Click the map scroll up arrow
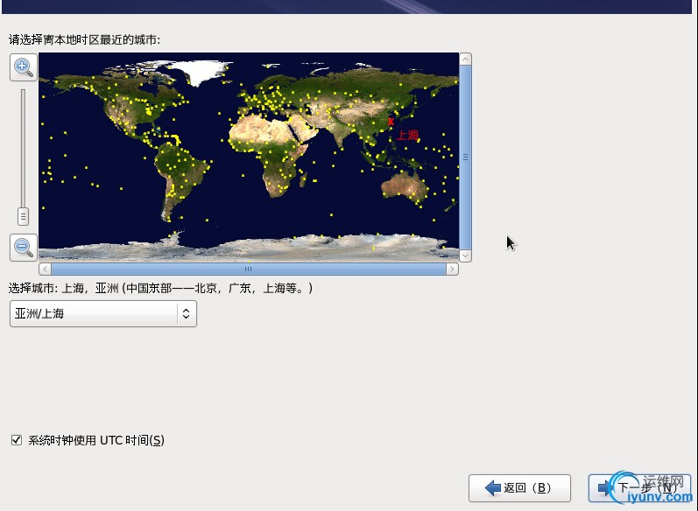 click(465, 59)
